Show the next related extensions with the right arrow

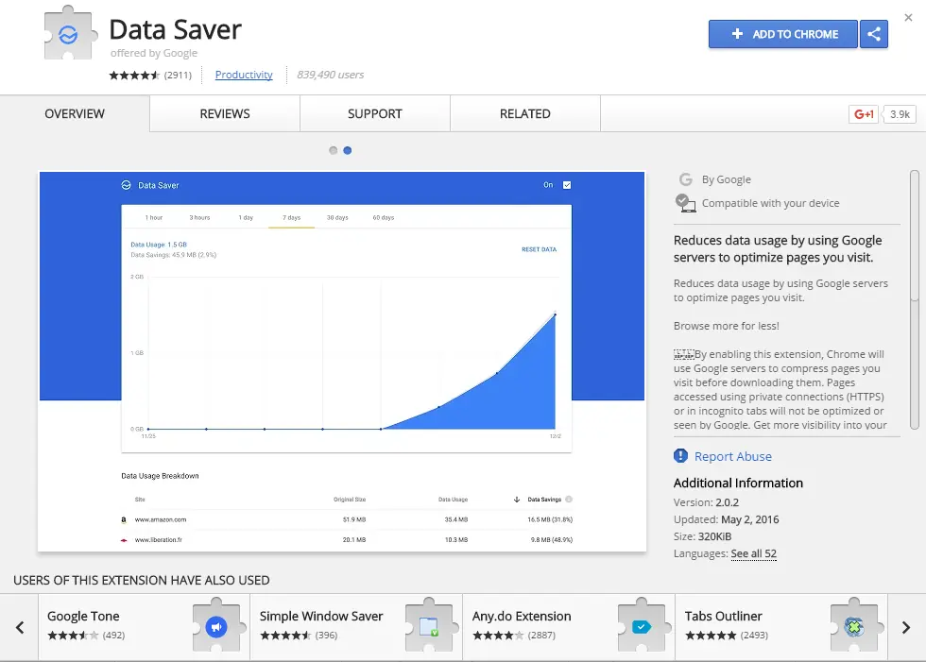coord(906,627)
